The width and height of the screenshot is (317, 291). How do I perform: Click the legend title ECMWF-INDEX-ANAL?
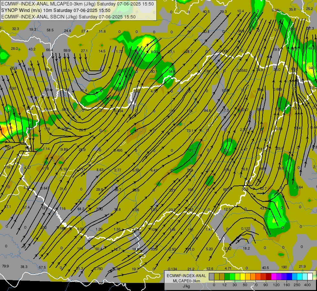pos(187,276)
